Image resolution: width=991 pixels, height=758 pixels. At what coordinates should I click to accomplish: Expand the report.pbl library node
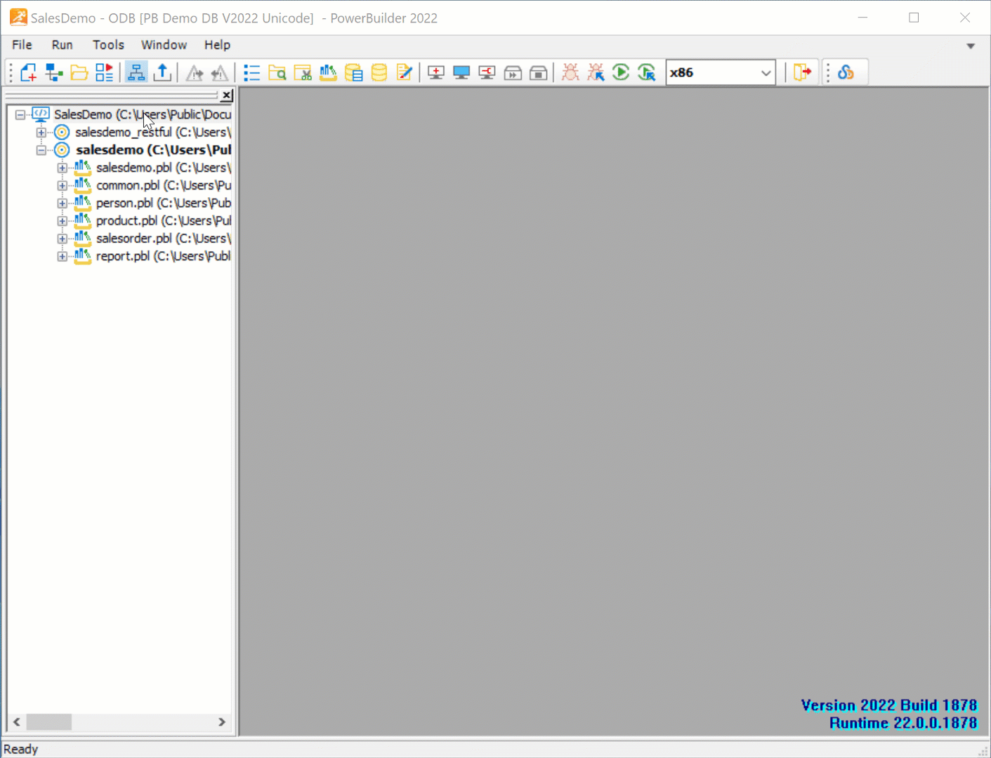pos(63,256)
